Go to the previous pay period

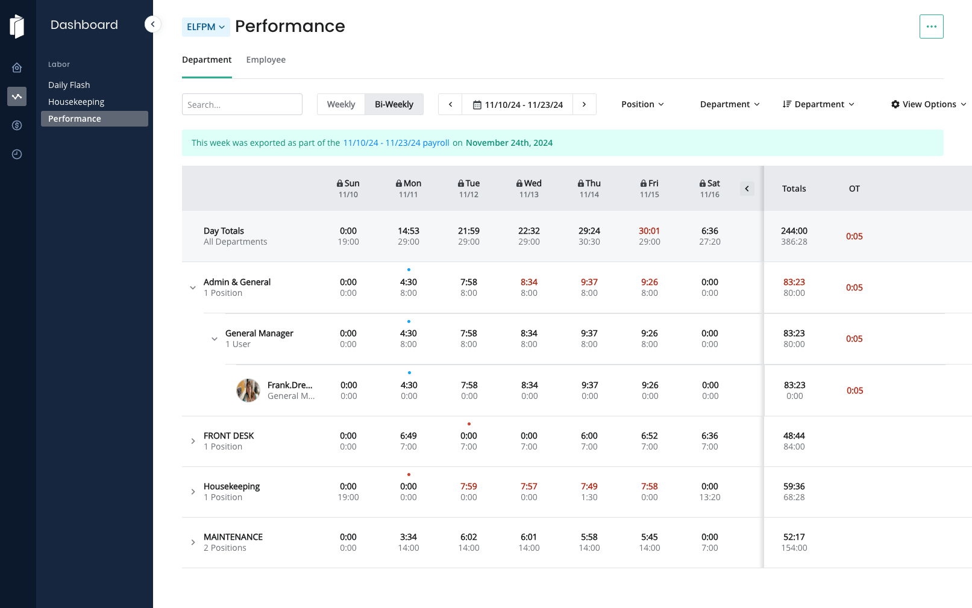[x=450, y=104]
